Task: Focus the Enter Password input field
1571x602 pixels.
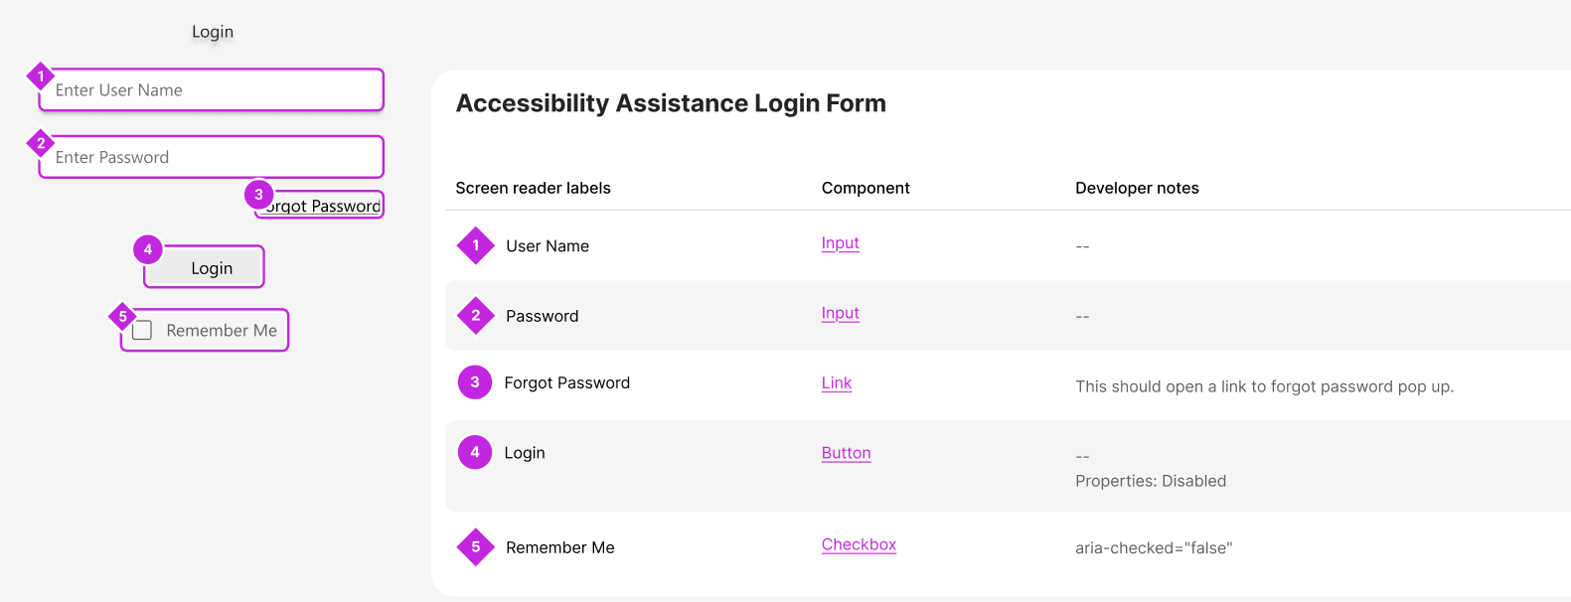Action: click(x=212, y=157)
